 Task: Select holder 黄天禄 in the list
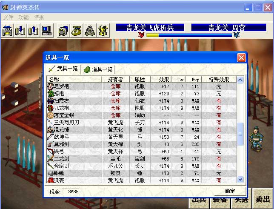(115, 144)
